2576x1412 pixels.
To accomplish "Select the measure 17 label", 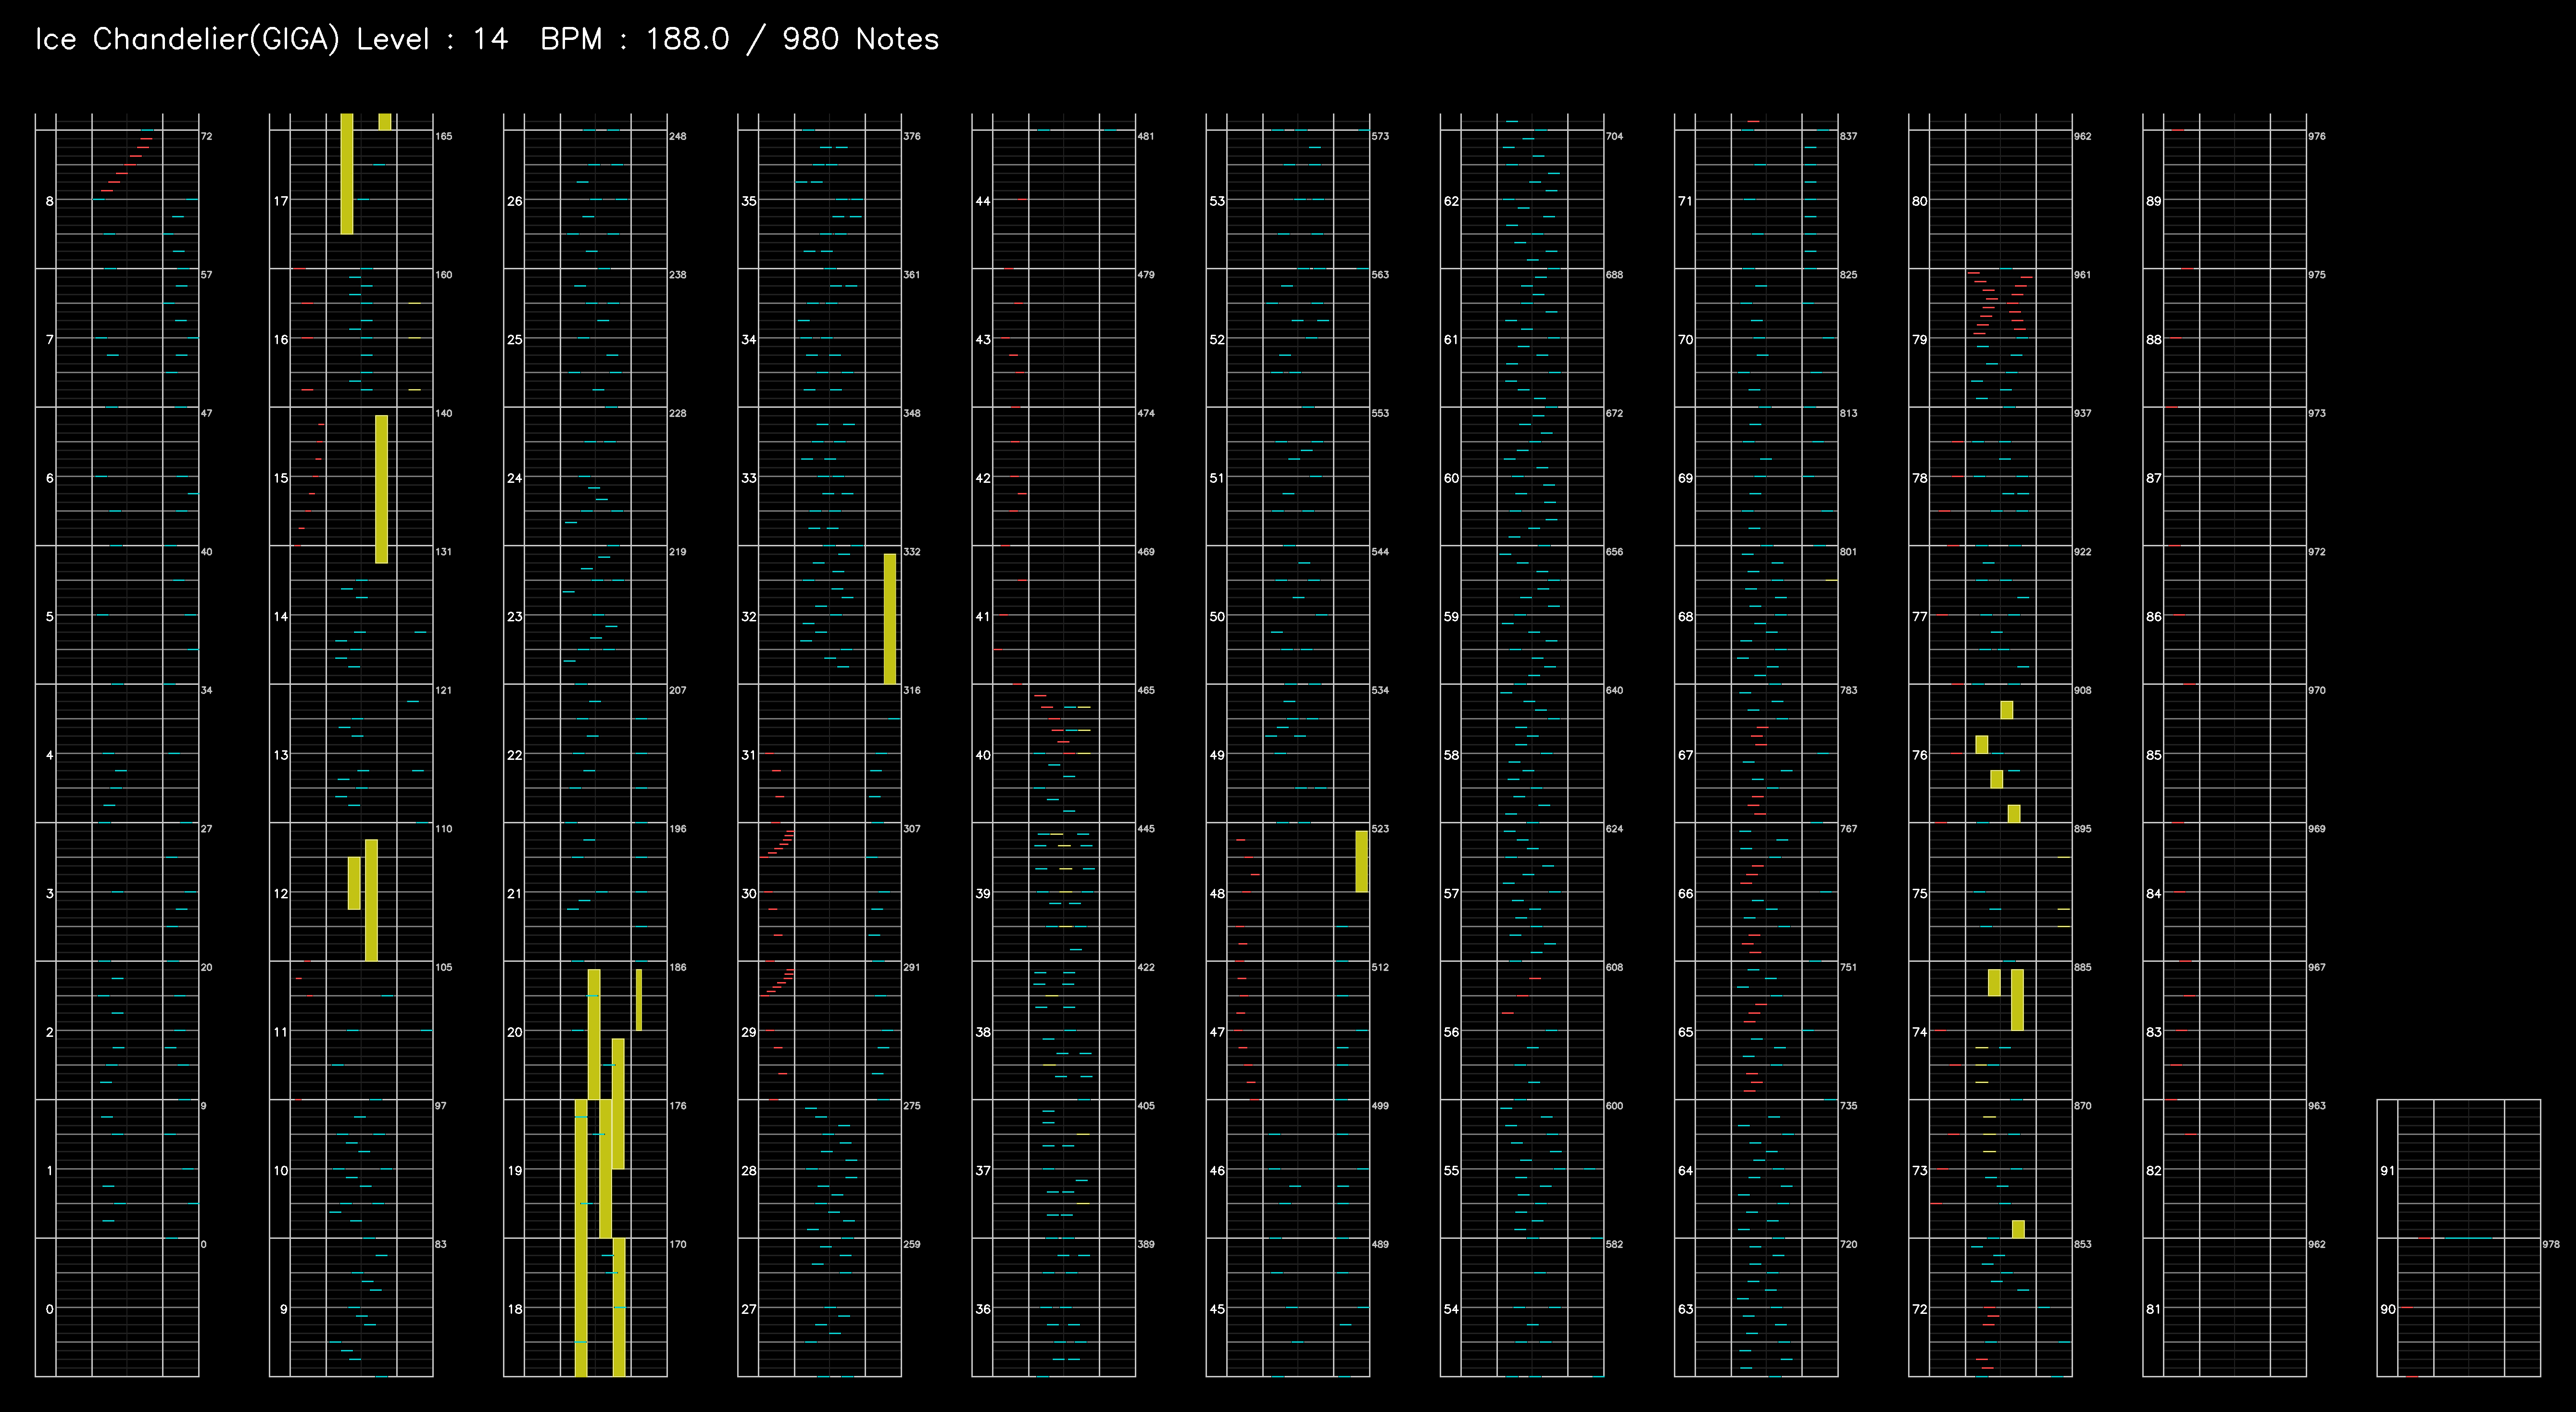I will (281, 201).
